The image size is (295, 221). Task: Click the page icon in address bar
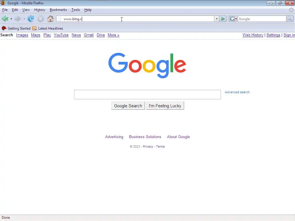tap(59, 19)
